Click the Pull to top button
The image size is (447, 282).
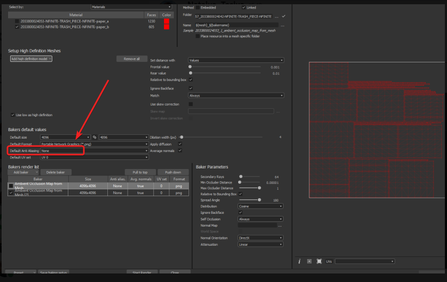coord(140,172)
